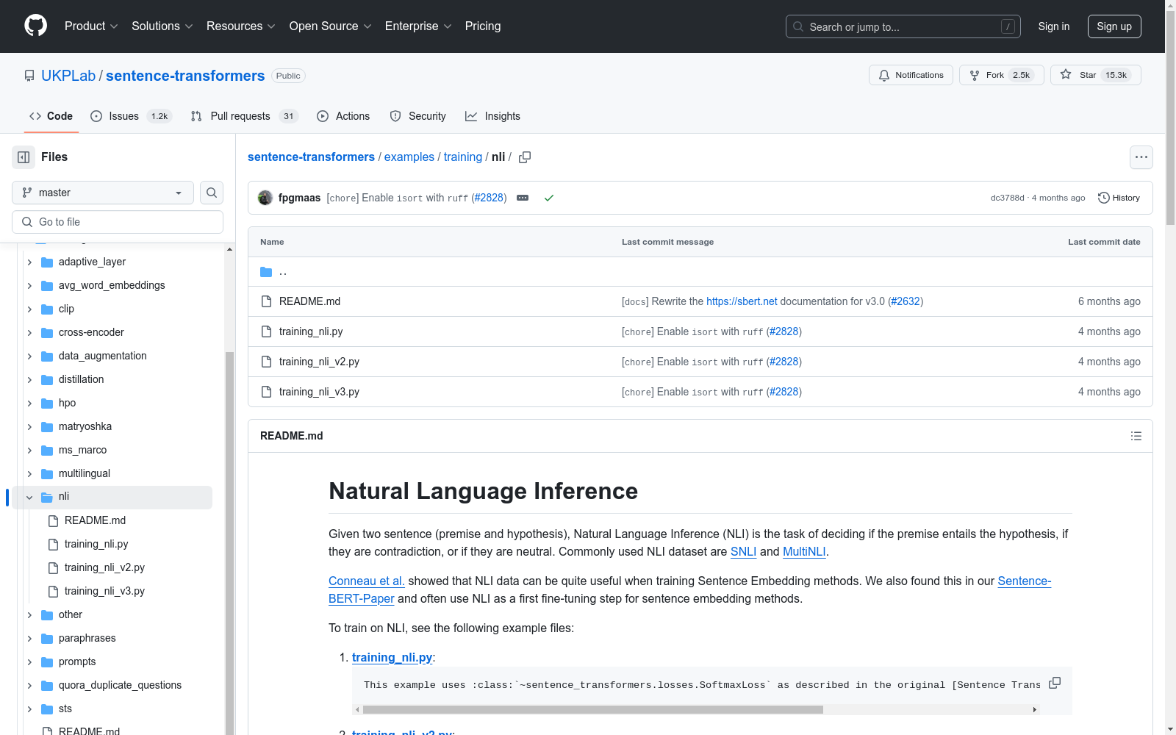Expand the avg_word_embeddings folder chevron
Viewport: 1176px width, 735px height.
29,285
